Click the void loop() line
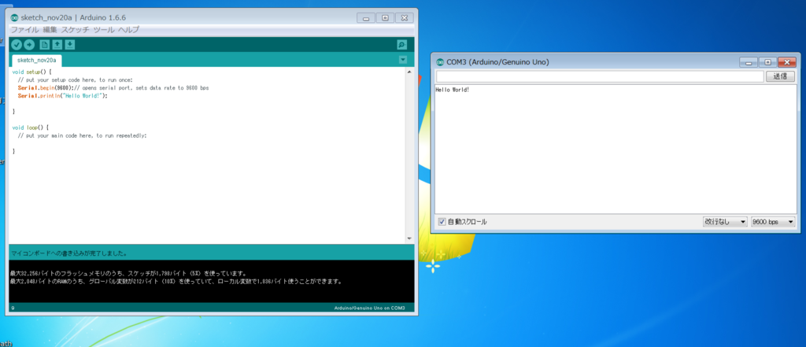This screenshot has width=806, height=347. click(31, 127)
